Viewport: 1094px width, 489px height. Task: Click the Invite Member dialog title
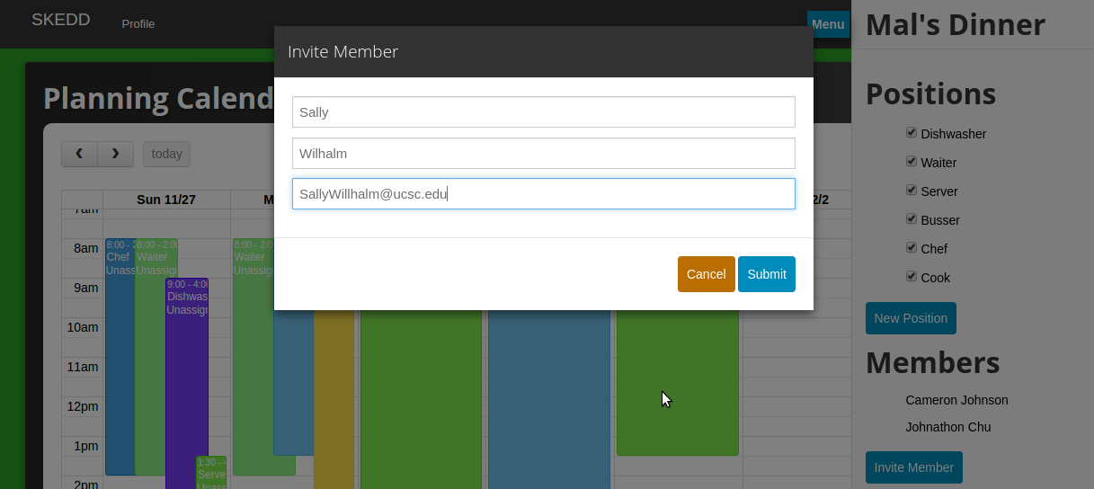point(342,52)
